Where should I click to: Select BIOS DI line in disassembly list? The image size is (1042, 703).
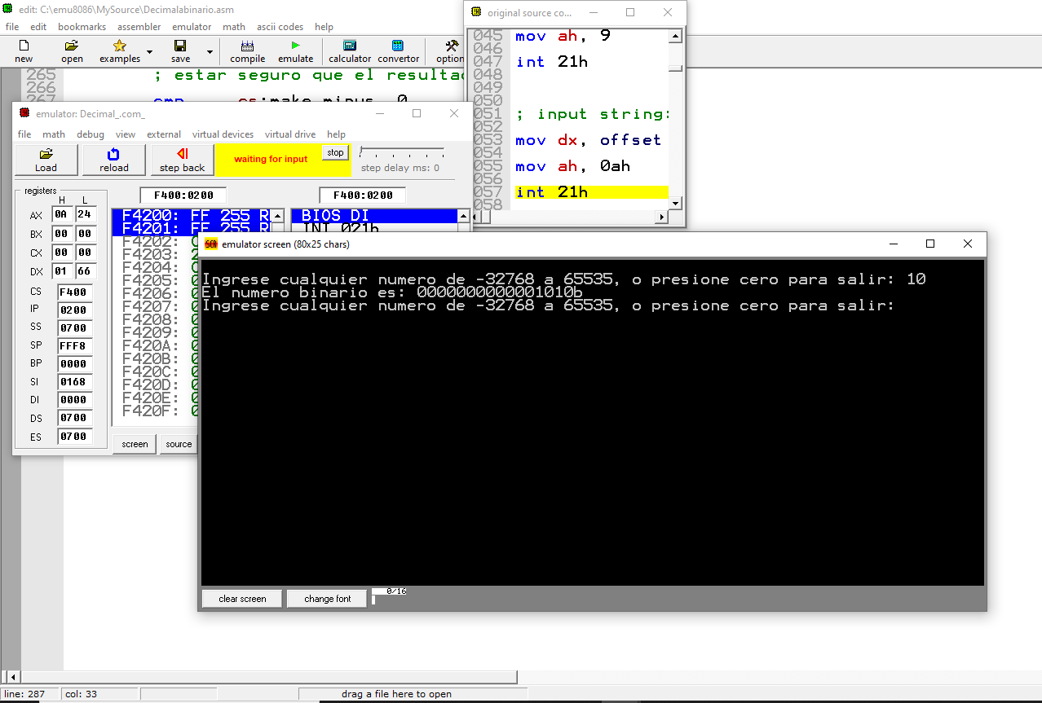coord(374,216)
